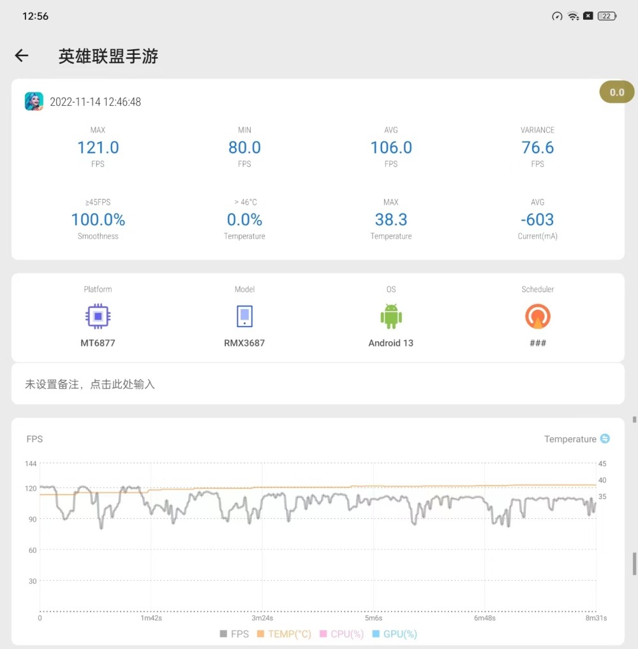Tap the -603 average Current value
638x649 pixels.
click(x=537, y=219)
